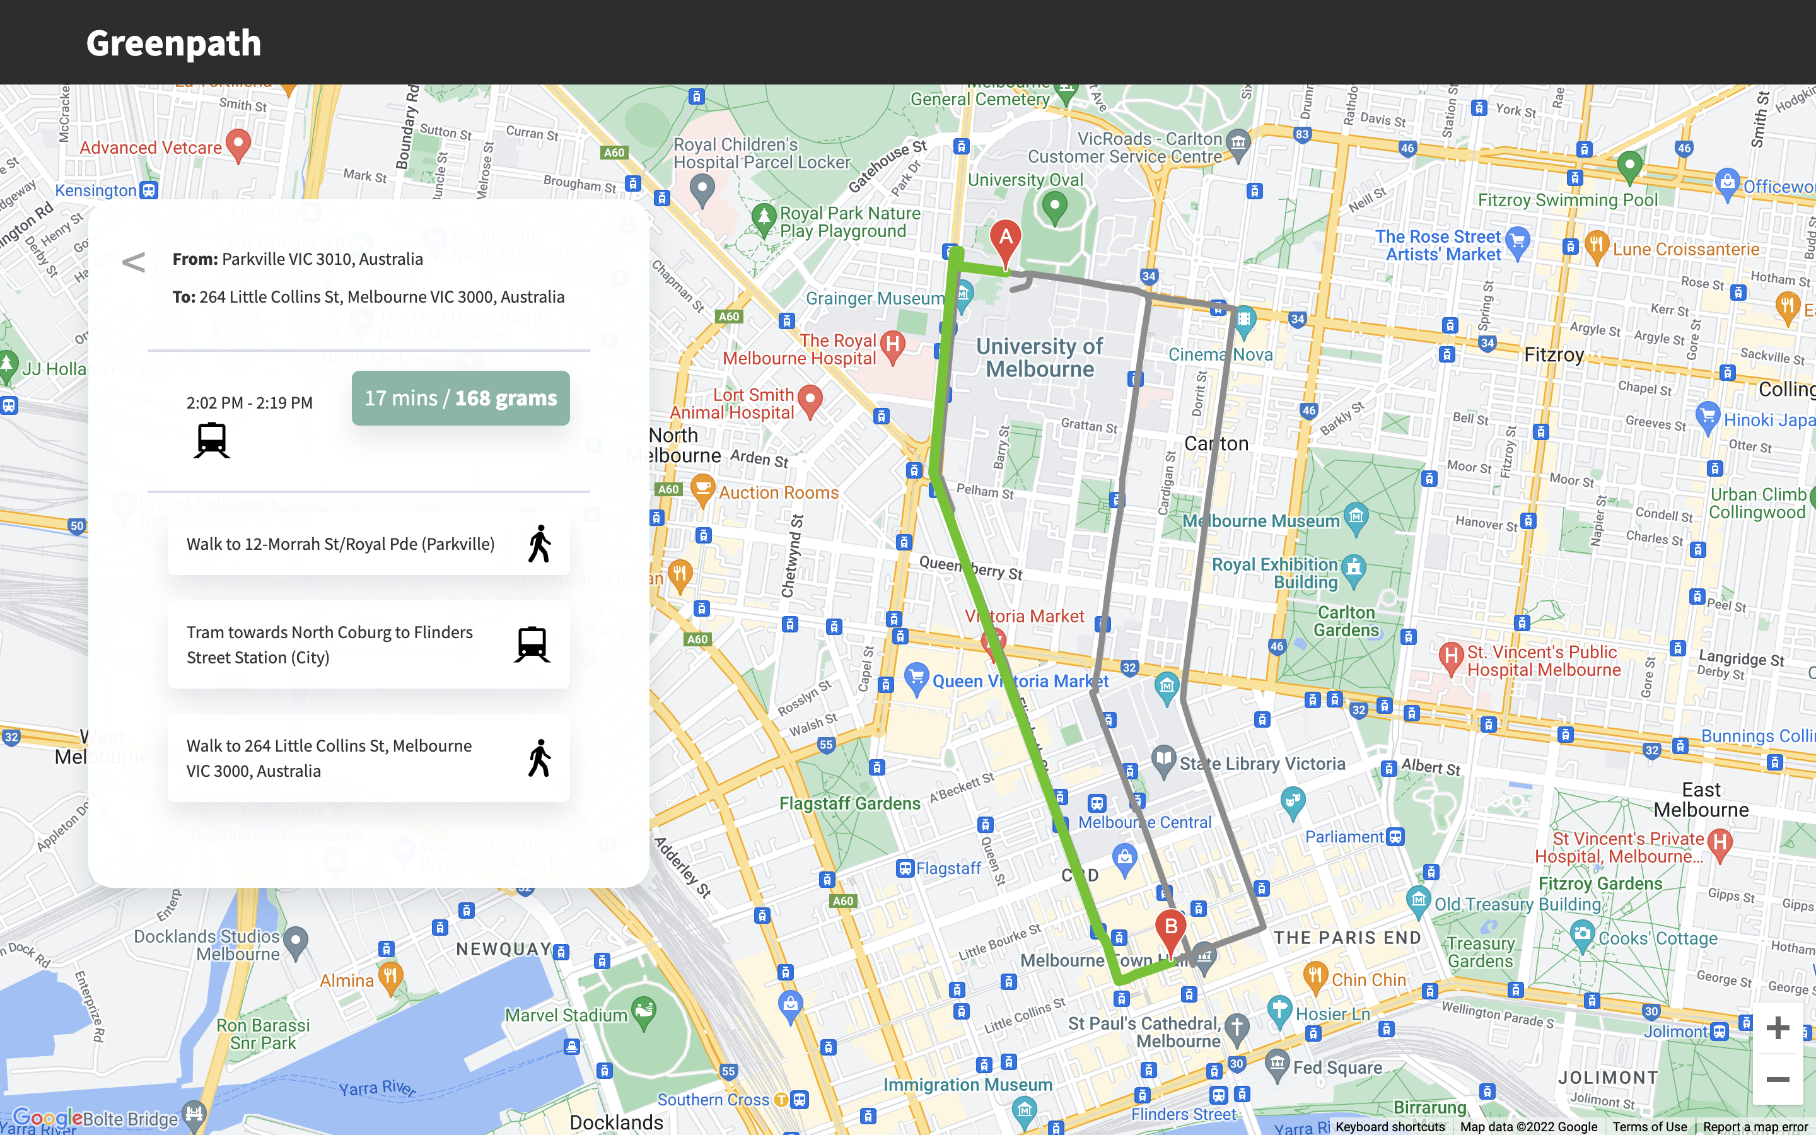Click the 17 mins / 168 grams badge

pyautogui.click(x=461, y=398)
